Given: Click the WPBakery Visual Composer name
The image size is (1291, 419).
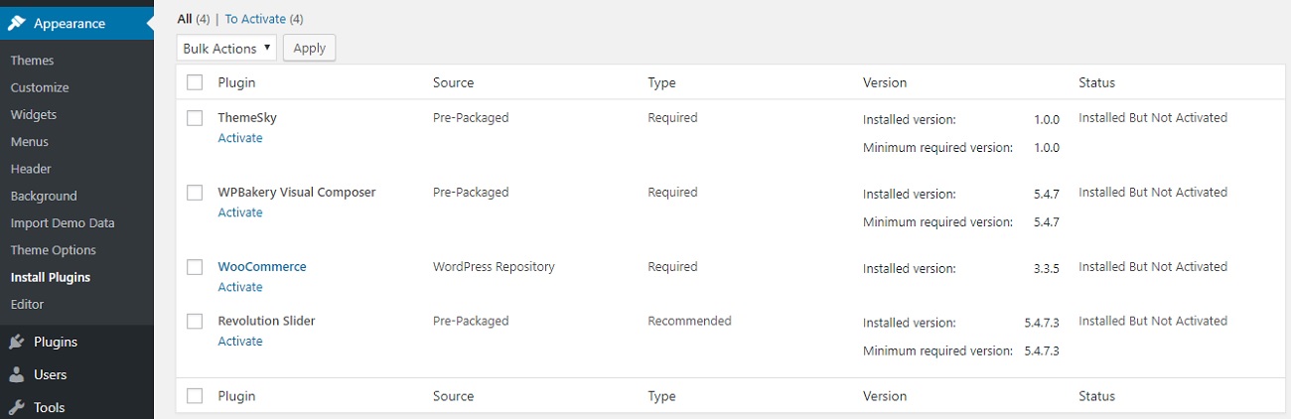Looking at the screenshot, I should tap(297, 192).
